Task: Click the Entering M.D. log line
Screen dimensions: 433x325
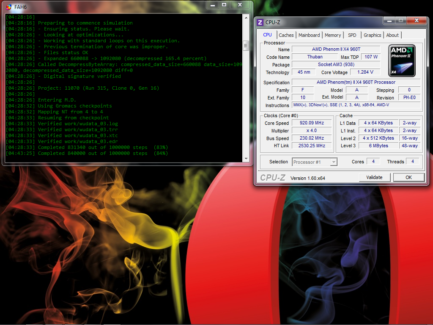Action: pos(41,100)
